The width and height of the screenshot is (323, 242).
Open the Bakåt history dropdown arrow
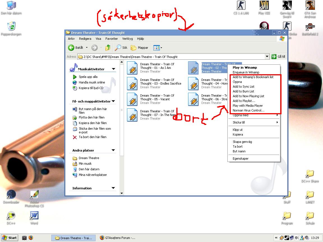[87, 48]
